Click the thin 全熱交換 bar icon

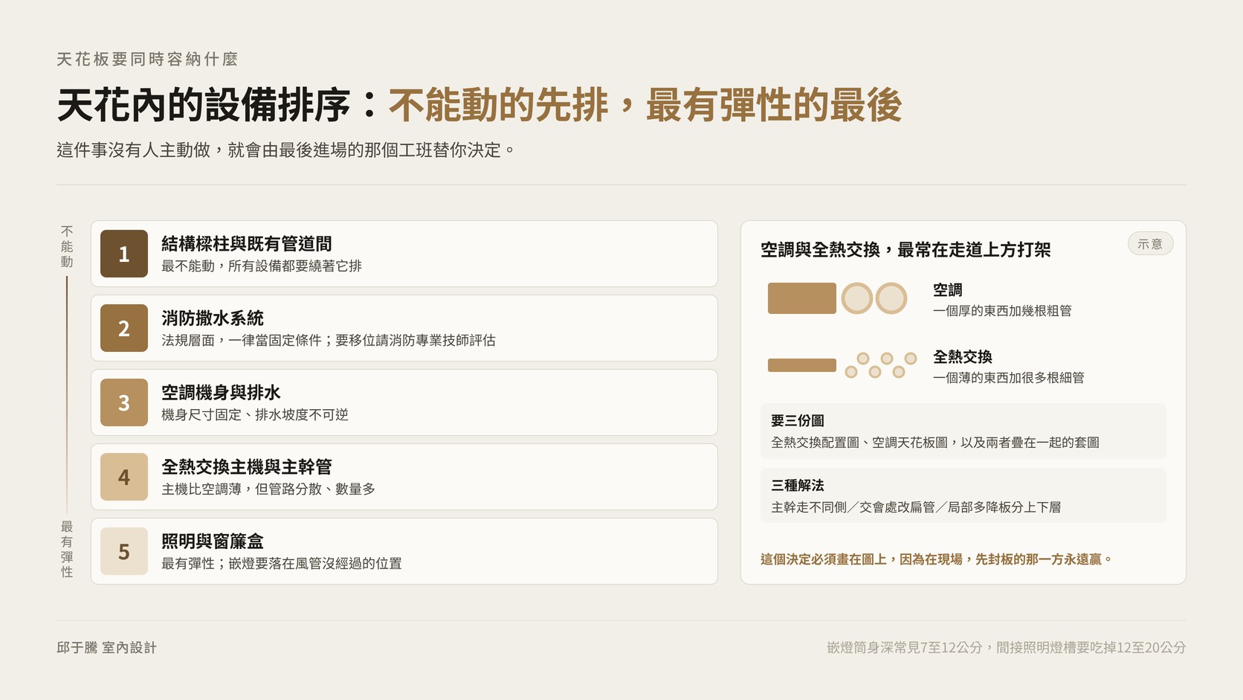click(x=801, y=365)
